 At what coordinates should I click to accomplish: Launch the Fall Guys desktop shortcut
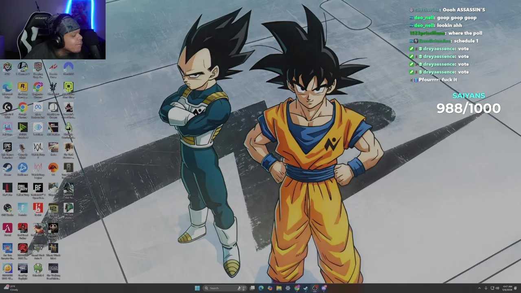(7, 129)
